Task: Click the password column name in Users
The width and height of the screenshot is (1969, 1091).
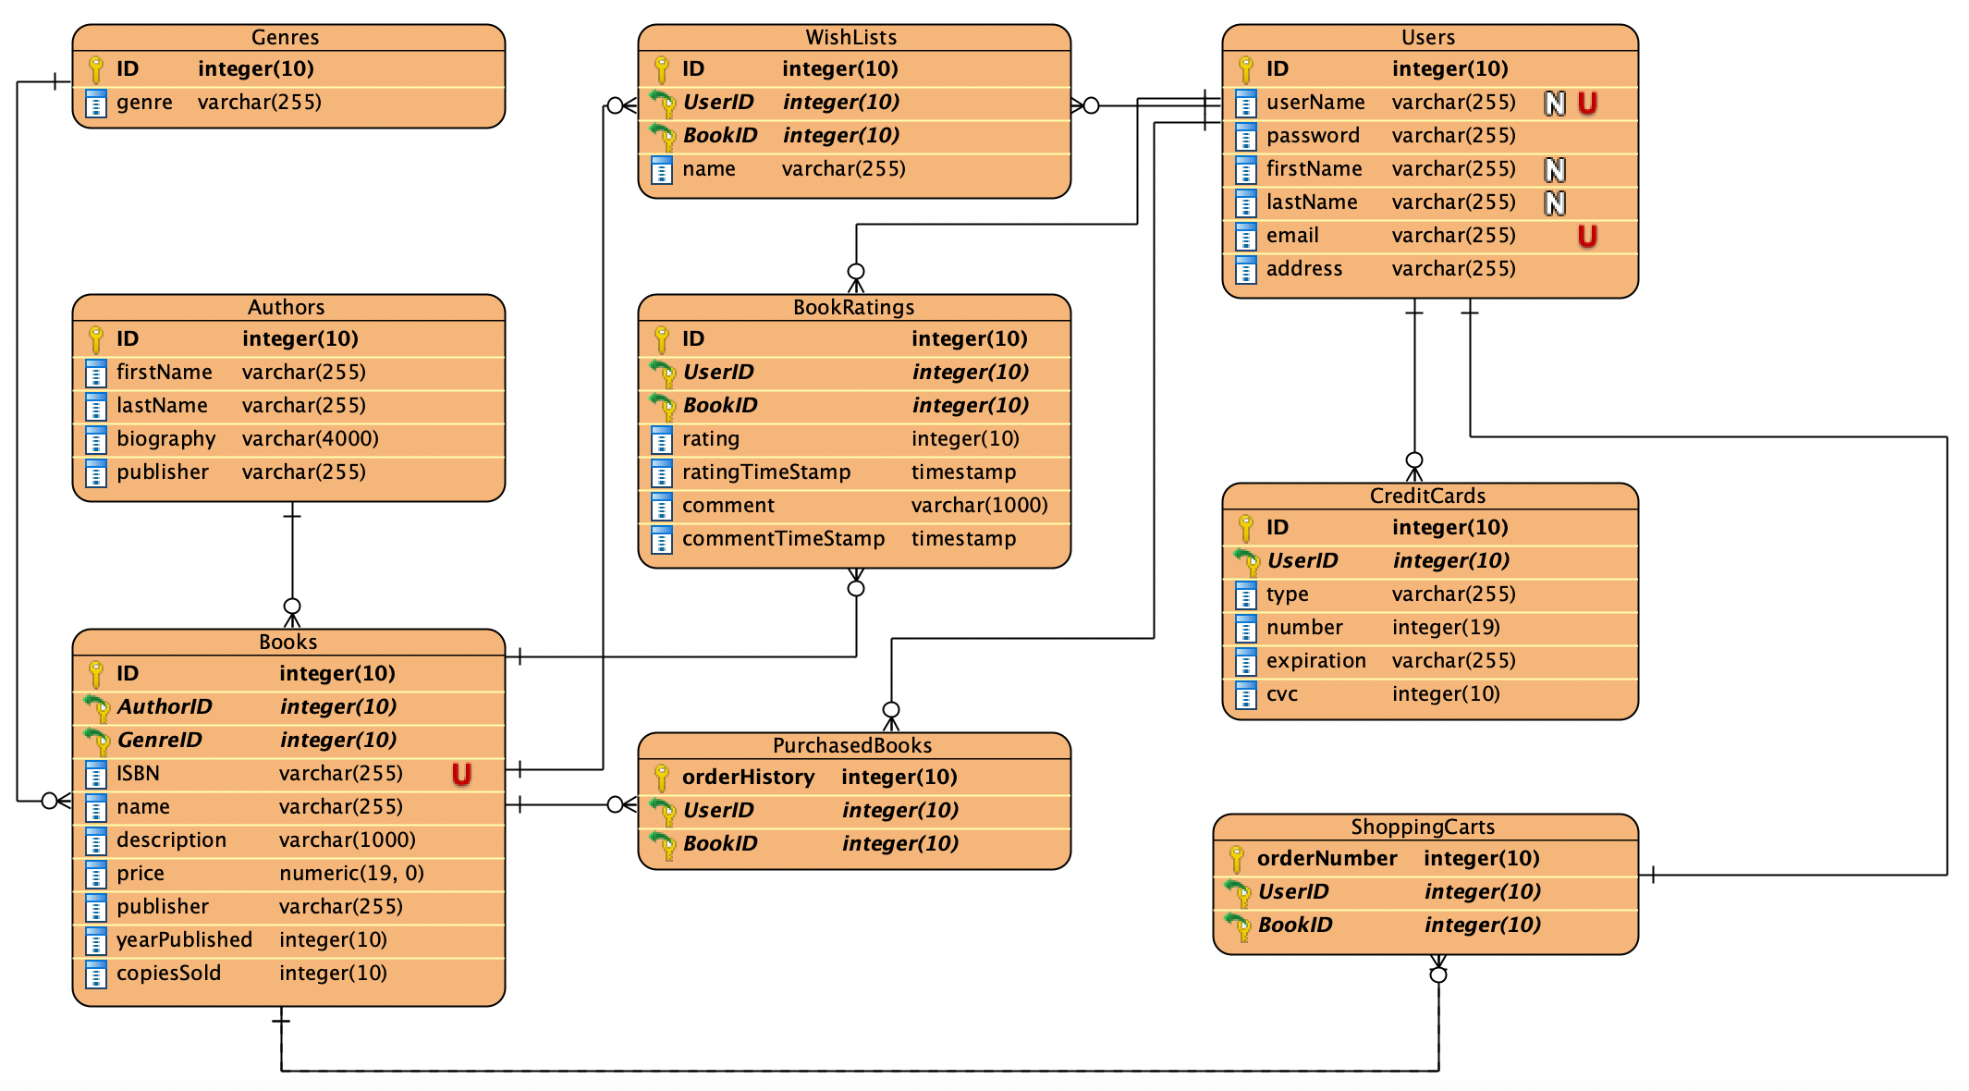Action: point(1313,136)
